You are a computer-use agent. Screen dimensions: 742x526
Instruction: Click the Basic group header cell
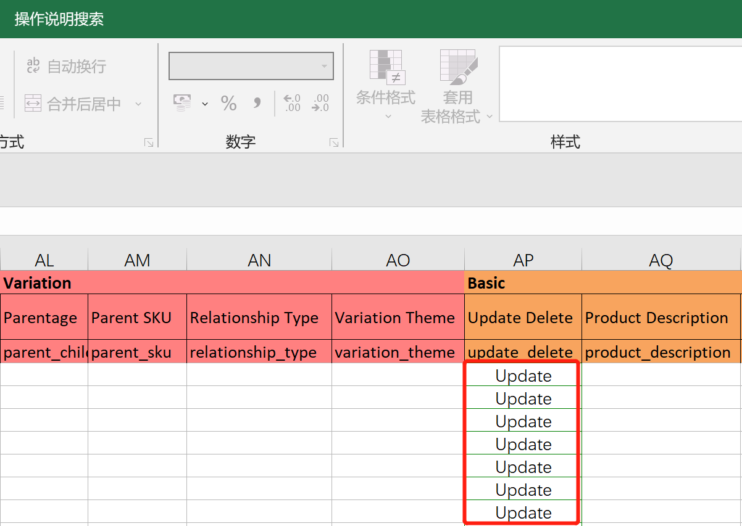point(603,283)
